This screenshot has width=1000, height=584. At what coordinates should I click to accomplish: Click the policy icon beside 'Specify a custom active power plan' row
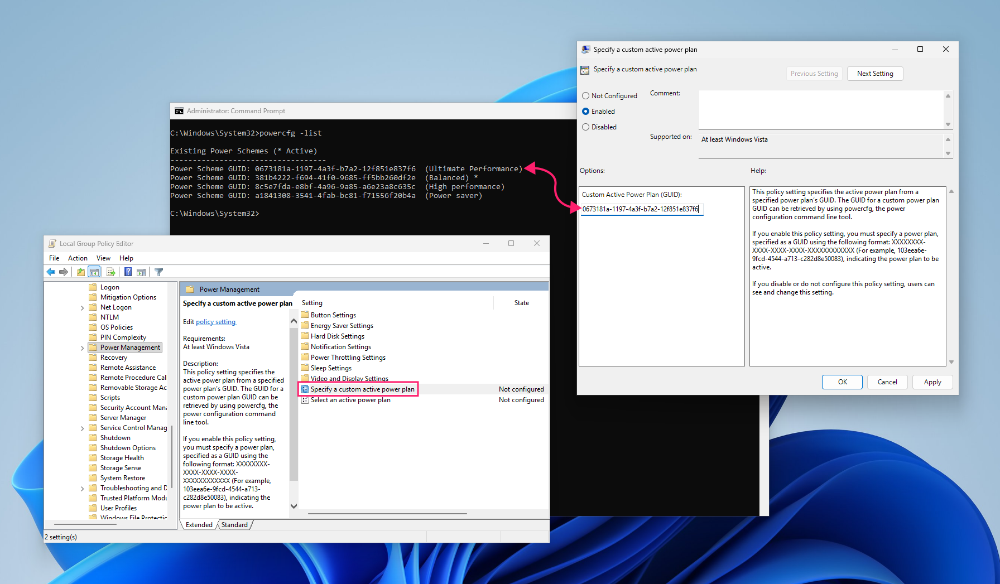tap(305, 389)
